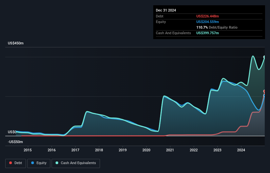The width and height of the screenshot is (270, 173).
Task: Click the Debt label in tooltip
Action: pos(160,16)
